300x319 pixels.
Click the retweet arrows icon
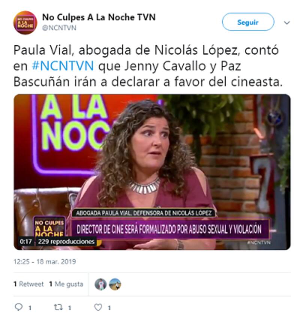(x=58, y=307)
